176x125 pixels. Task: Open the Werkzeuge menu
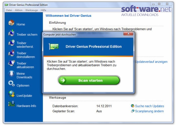[31, 10]
